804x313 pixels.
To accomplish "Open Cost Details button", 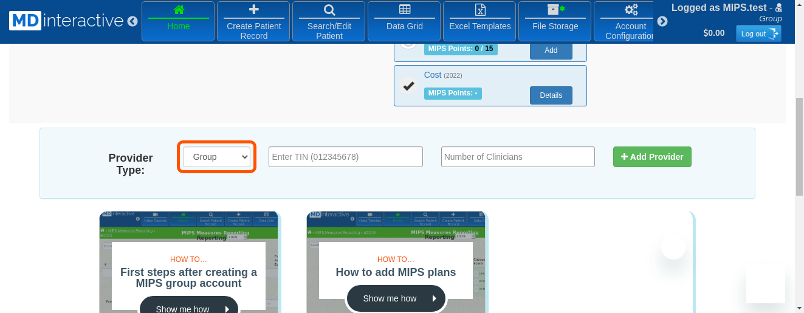I will pos(551,95).
